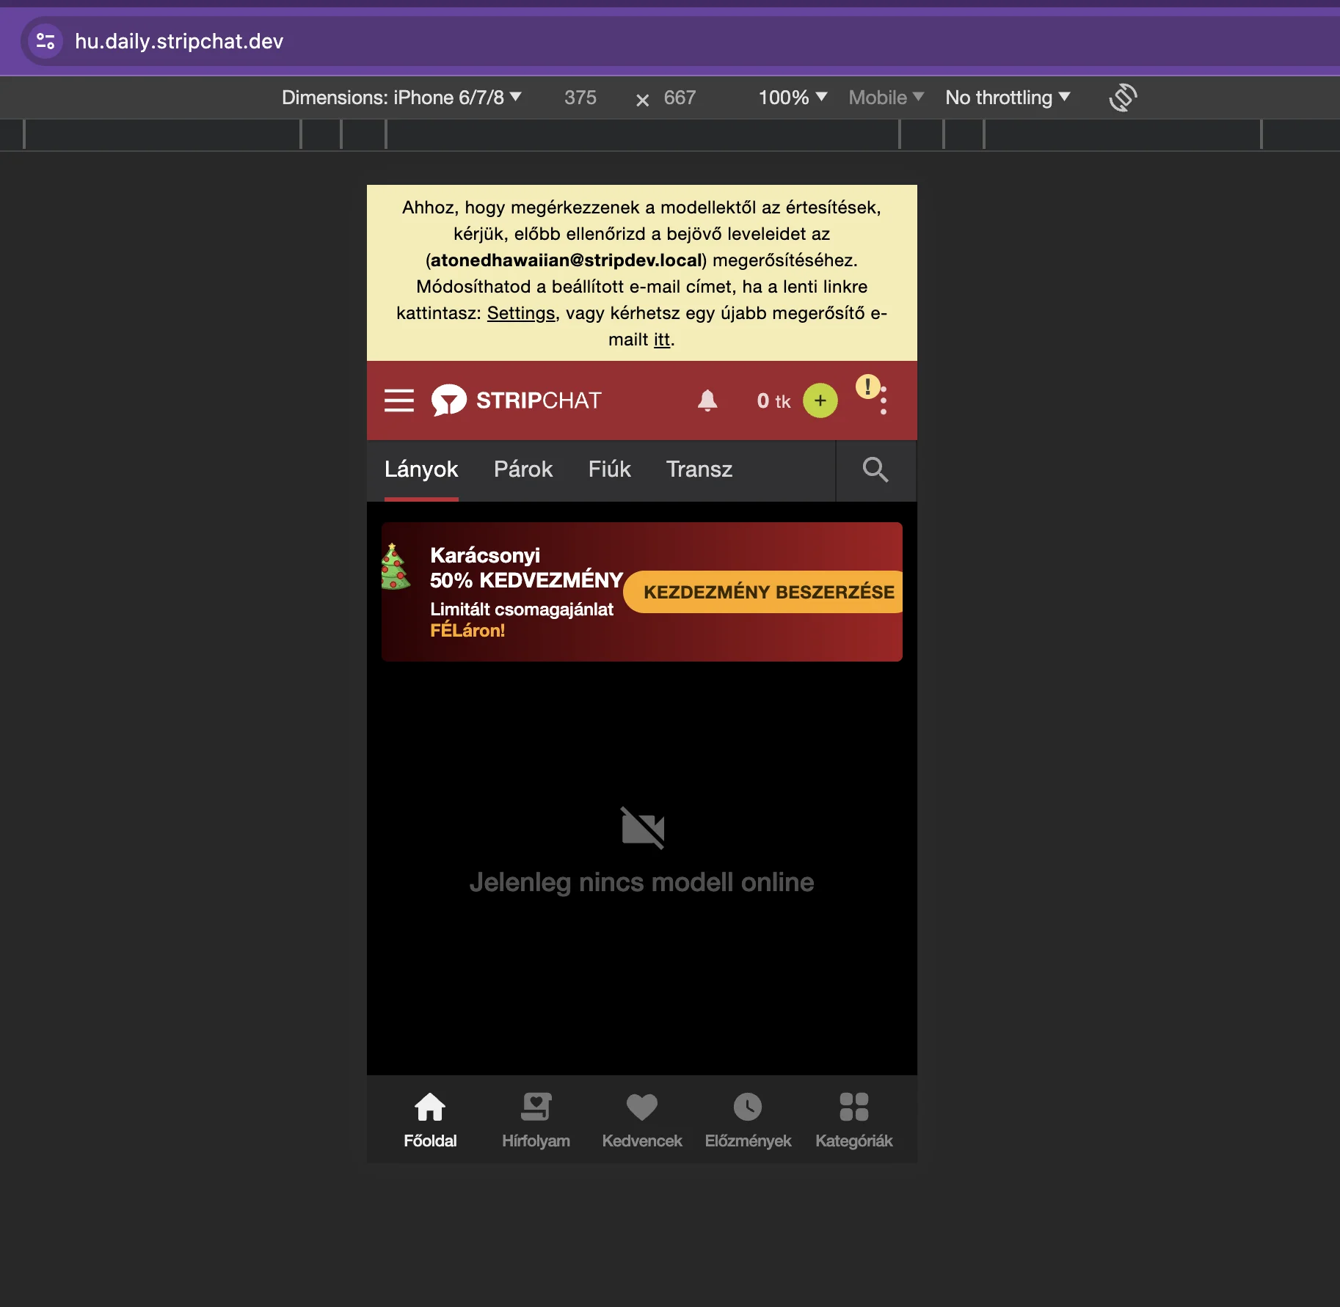The width and height of the screenshot is (1340, 1307).
Task: Expand the 100% zoom dropdown
Action: (x=793, y=98)
